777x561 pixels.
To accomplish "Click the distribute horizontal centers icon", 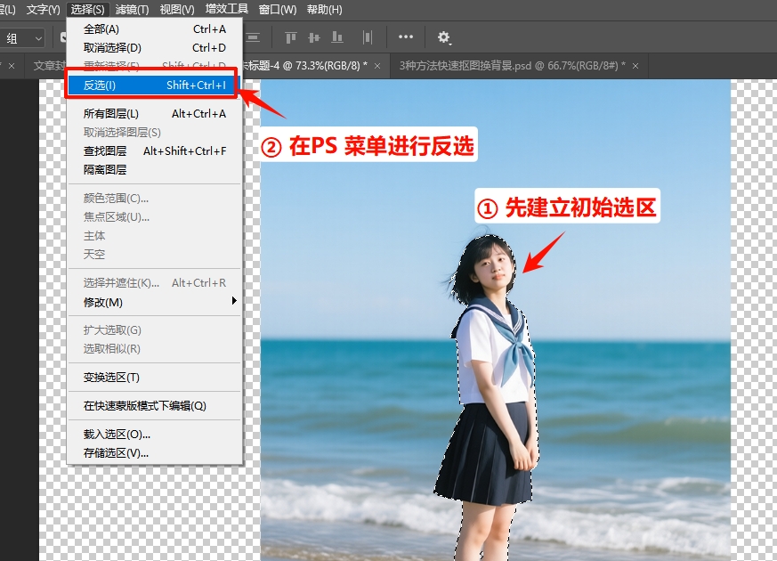I will [368, 37].
